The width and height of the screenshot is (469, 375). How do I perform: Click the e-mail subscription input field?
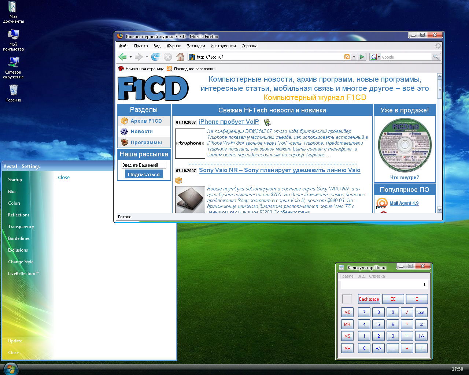coord(144,165)
